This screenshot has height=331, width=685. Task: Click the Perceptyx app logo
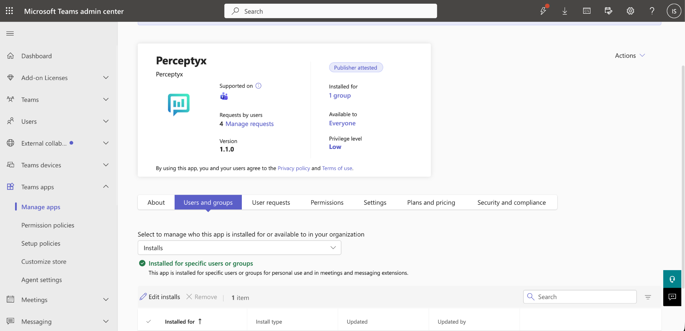tap(179, 104)
